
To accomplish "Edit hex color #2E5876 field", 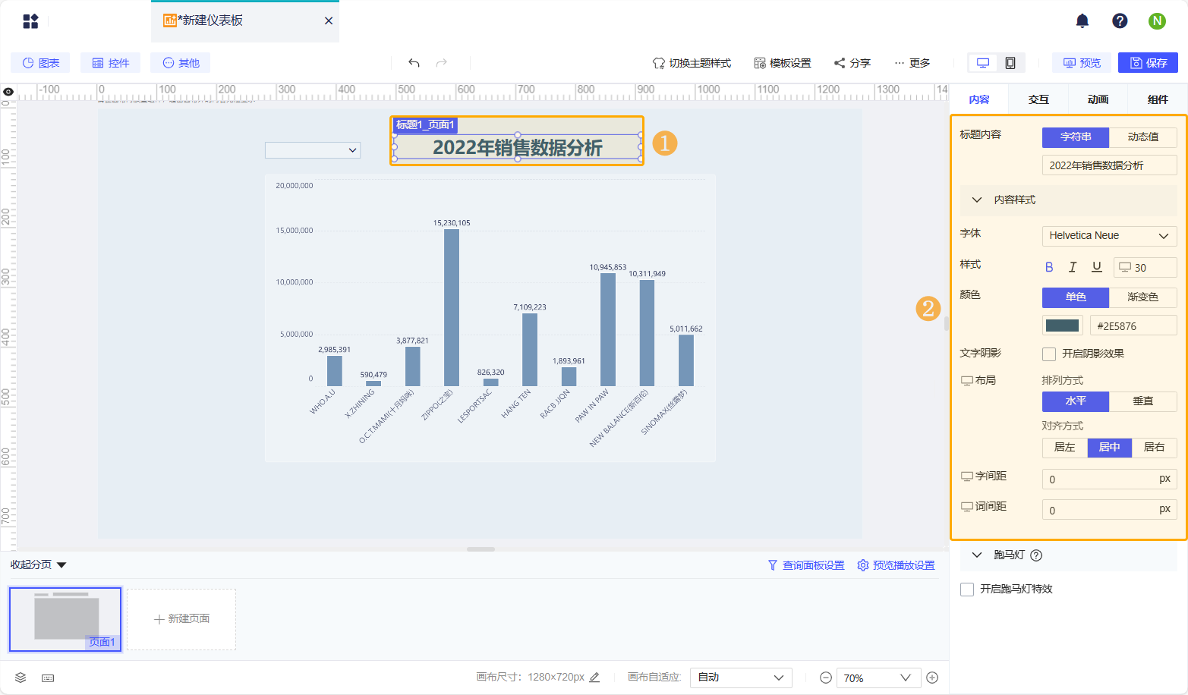I will click(1133, 326).
